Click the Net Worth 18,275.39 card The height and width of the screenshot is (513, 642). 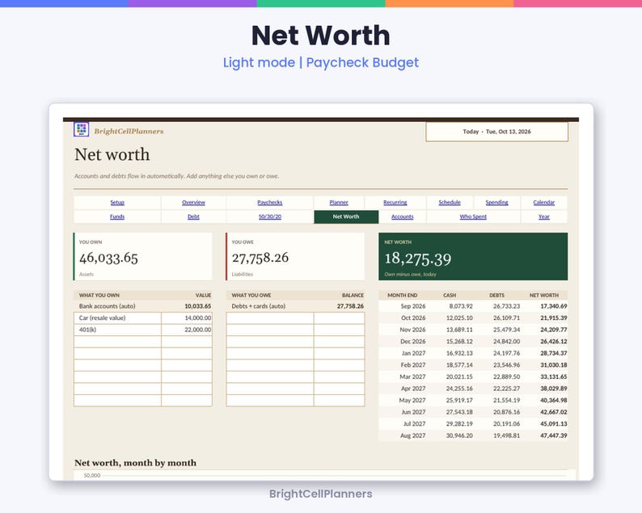[473, 257]
